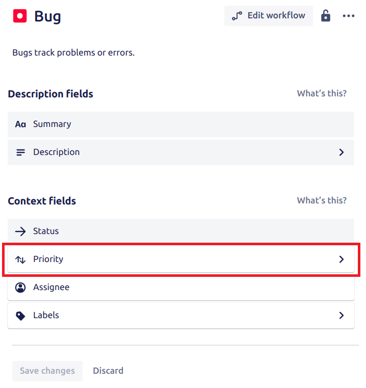This screenshot has height=388, width=366.
Task: Click the tag icon beside Labels
Action: (x=20, y=316)
